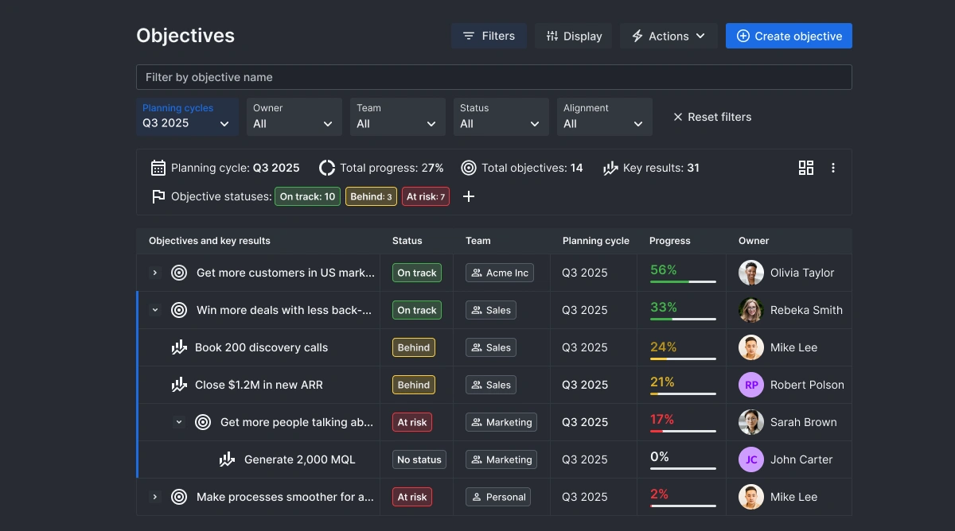
Task: Click the circular progress icon near Total progress
Action: point(326,168)
